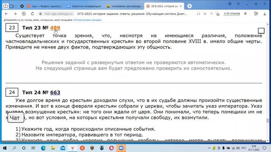Click notice 'Решения заданий с развернутым ответом'
The image size is (271, 152).
coord(134,62)
